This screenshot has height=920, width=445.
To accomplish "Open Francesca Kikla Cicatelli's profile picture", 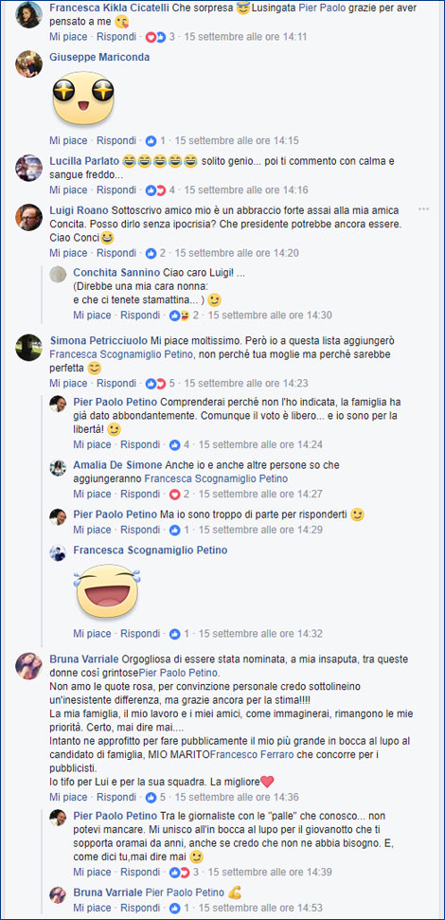I will pos(28,14).
